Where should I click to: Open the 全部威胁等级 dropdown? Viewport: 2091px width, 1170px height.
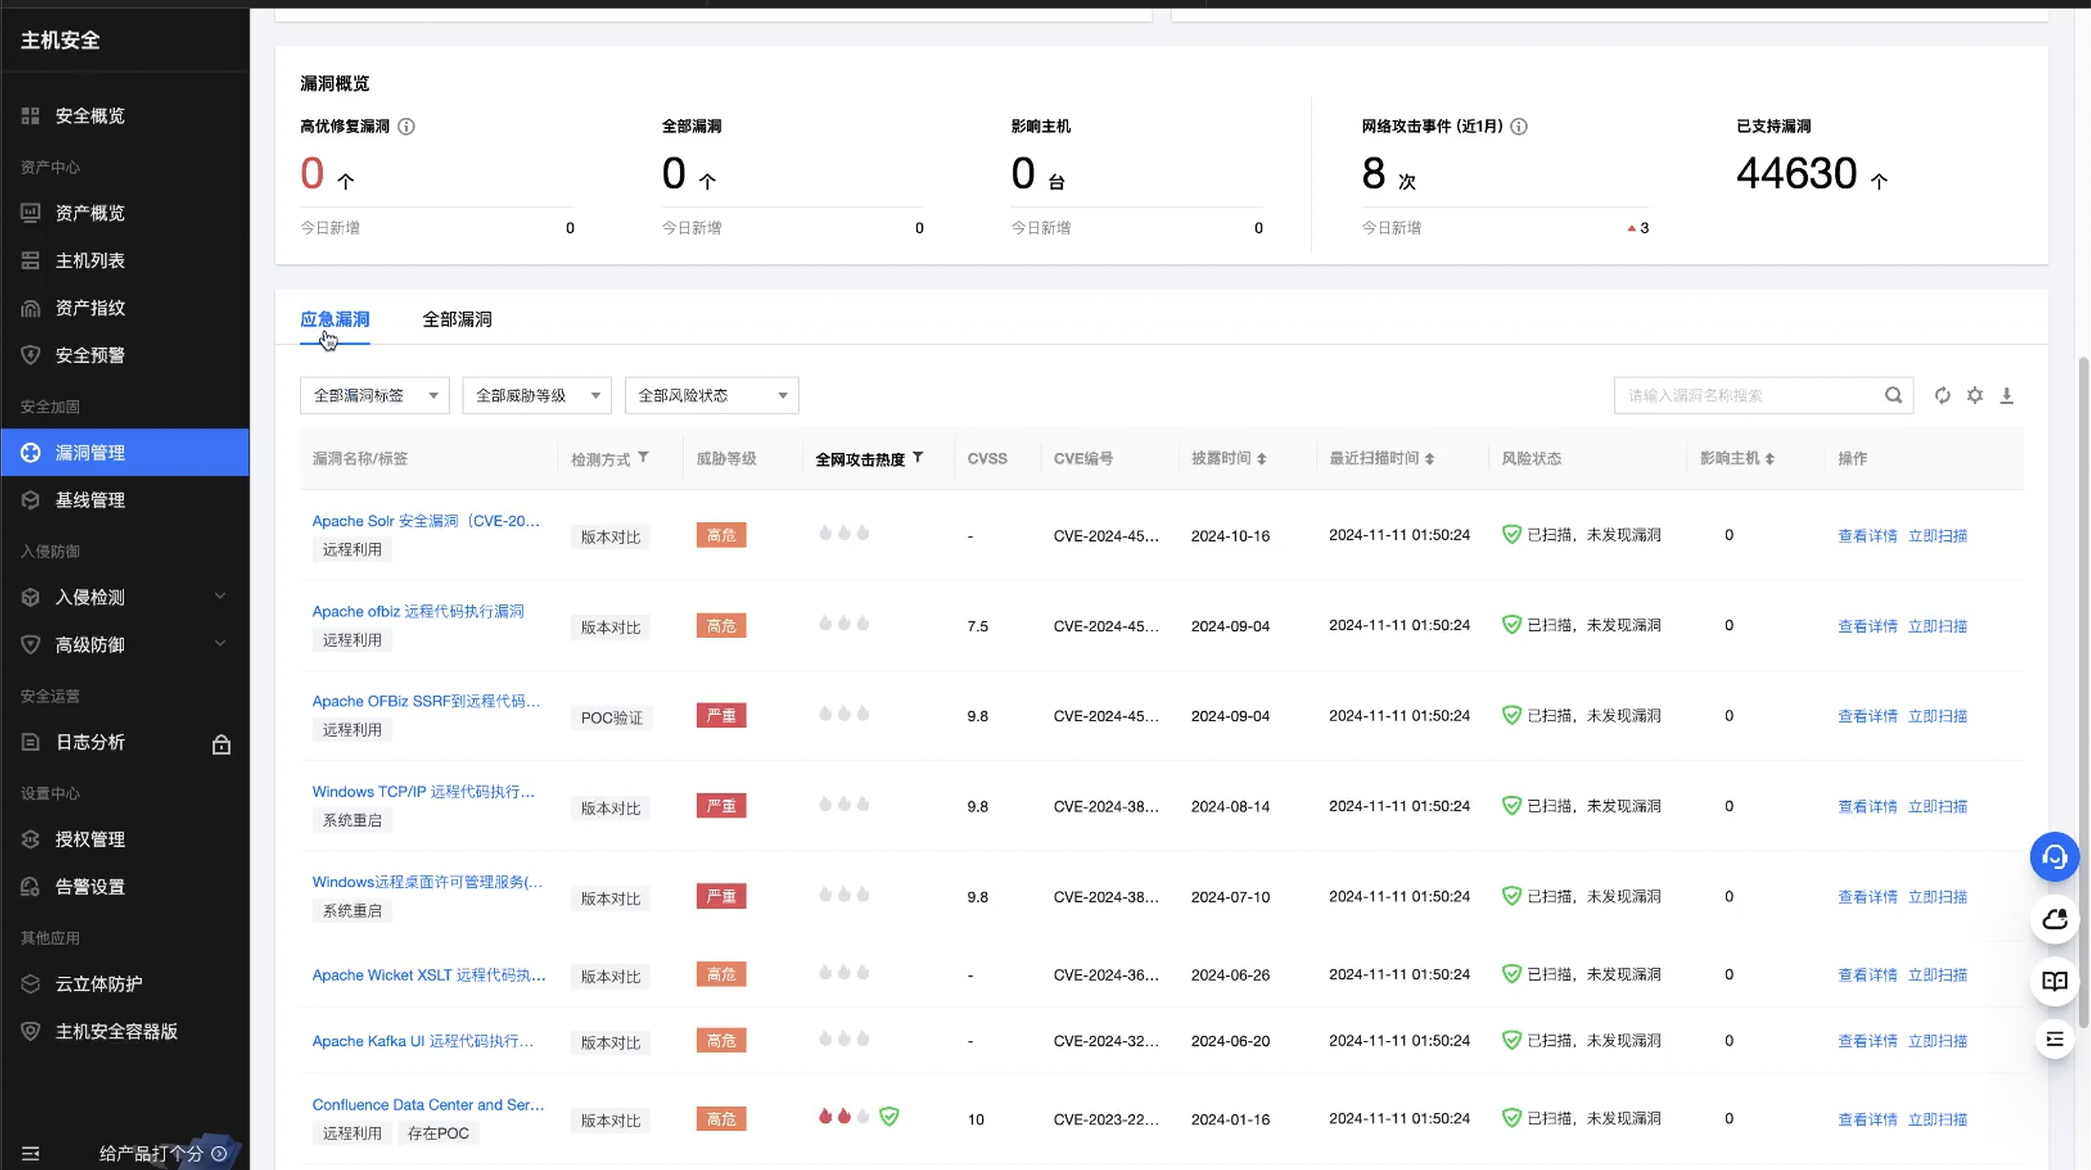pyautogui.click(x=537, y=395)
